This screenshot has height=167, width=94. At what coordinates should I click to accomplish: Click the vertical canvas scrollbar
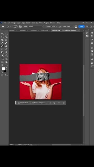[84, 91]
